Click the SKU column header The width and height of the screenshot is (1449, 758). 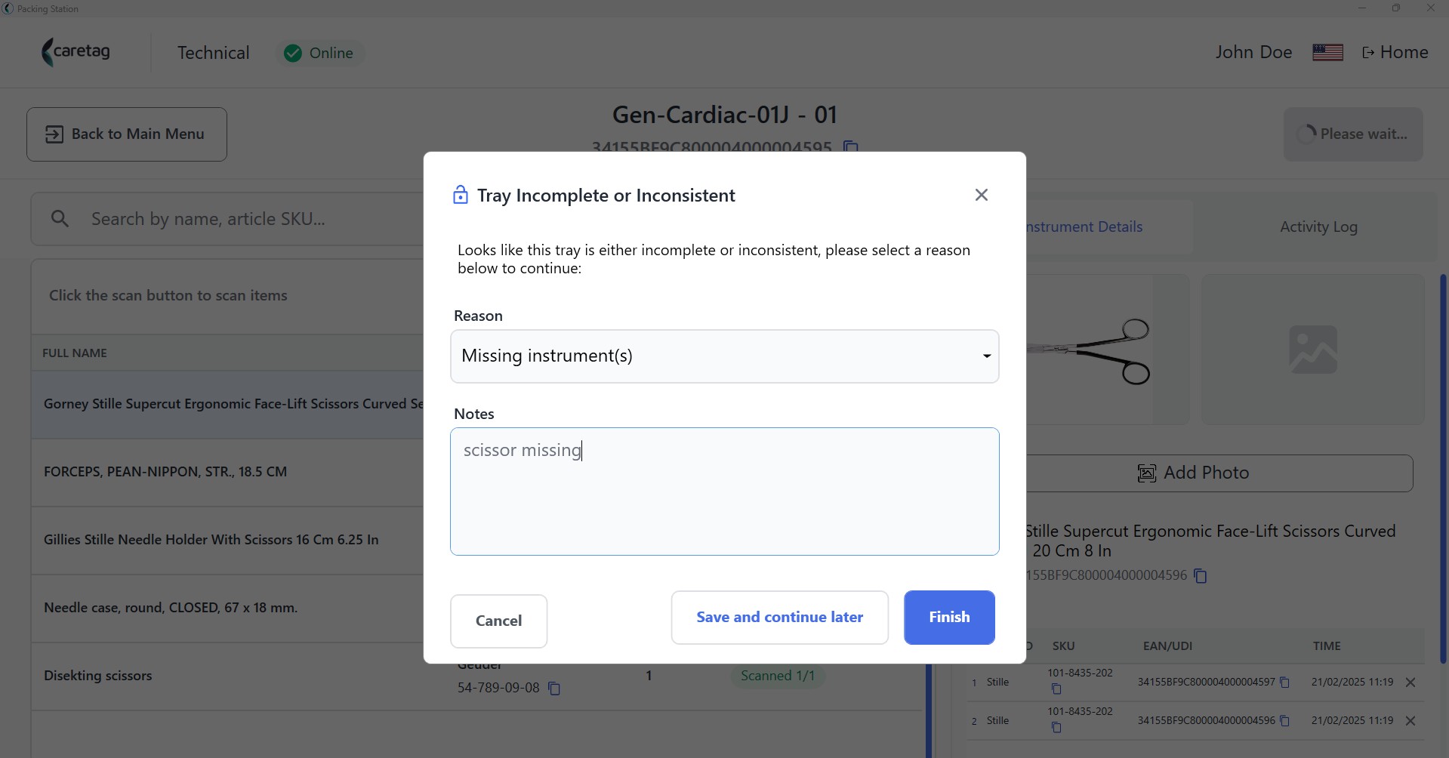1063,646
